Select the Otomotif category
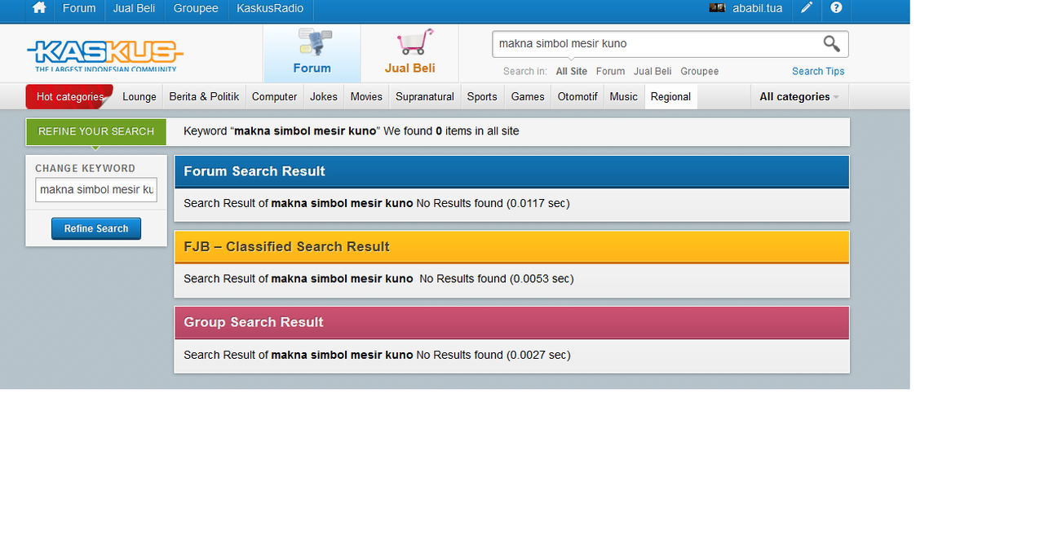1044x557 pixels. pos(577,97)
